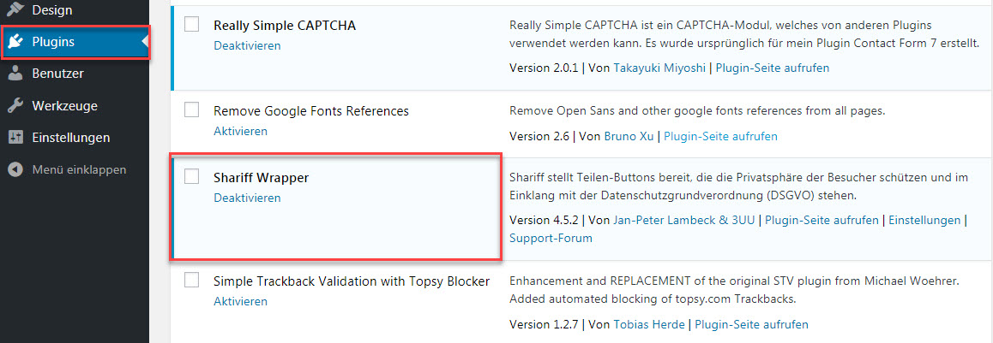Visit author Takayuki Miyoshi's link

tap(661, 68)
